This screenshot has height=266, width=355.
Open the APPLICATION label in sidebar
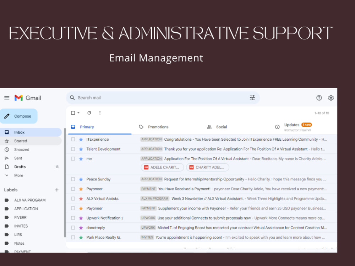[x=26, y=209]
